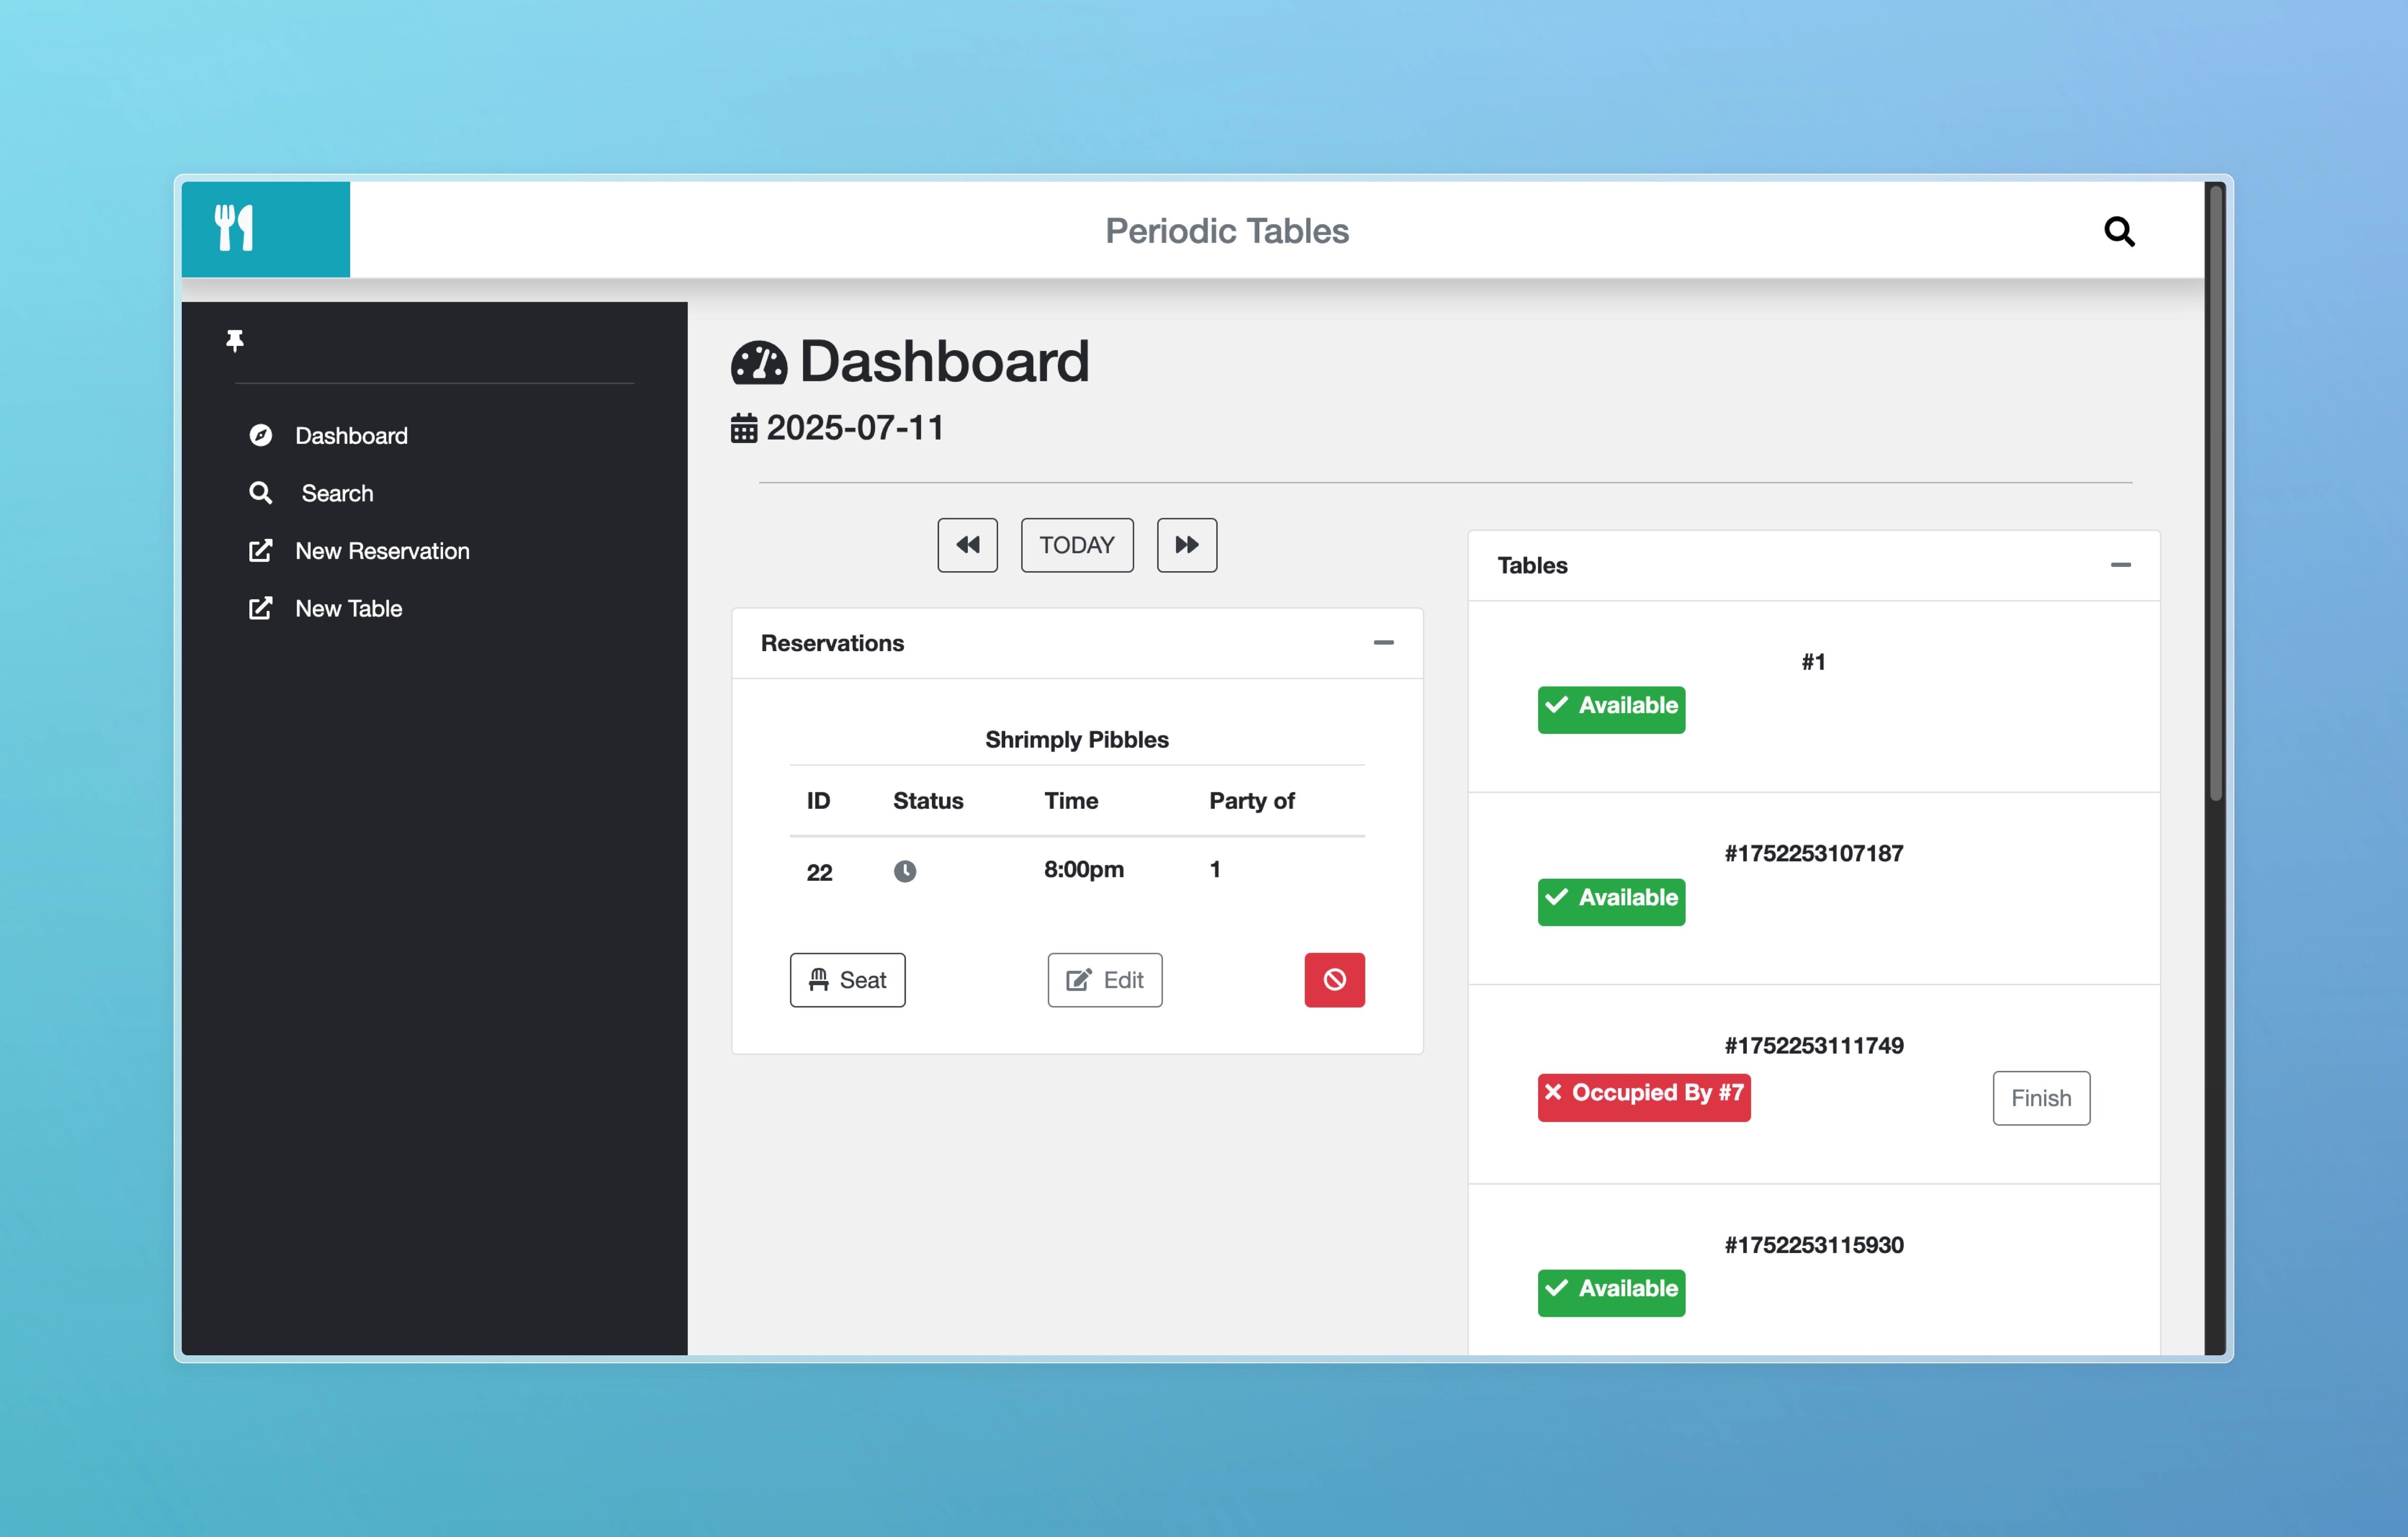Viewport: 2408px width, 1537px height.
Task: Click table name #1752253107187
Action: 1813,853
